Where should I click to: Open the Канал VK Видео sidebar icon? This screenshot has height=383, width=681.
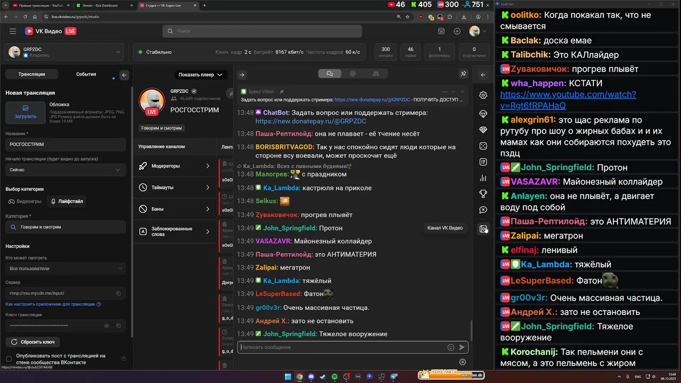[483, 229]
